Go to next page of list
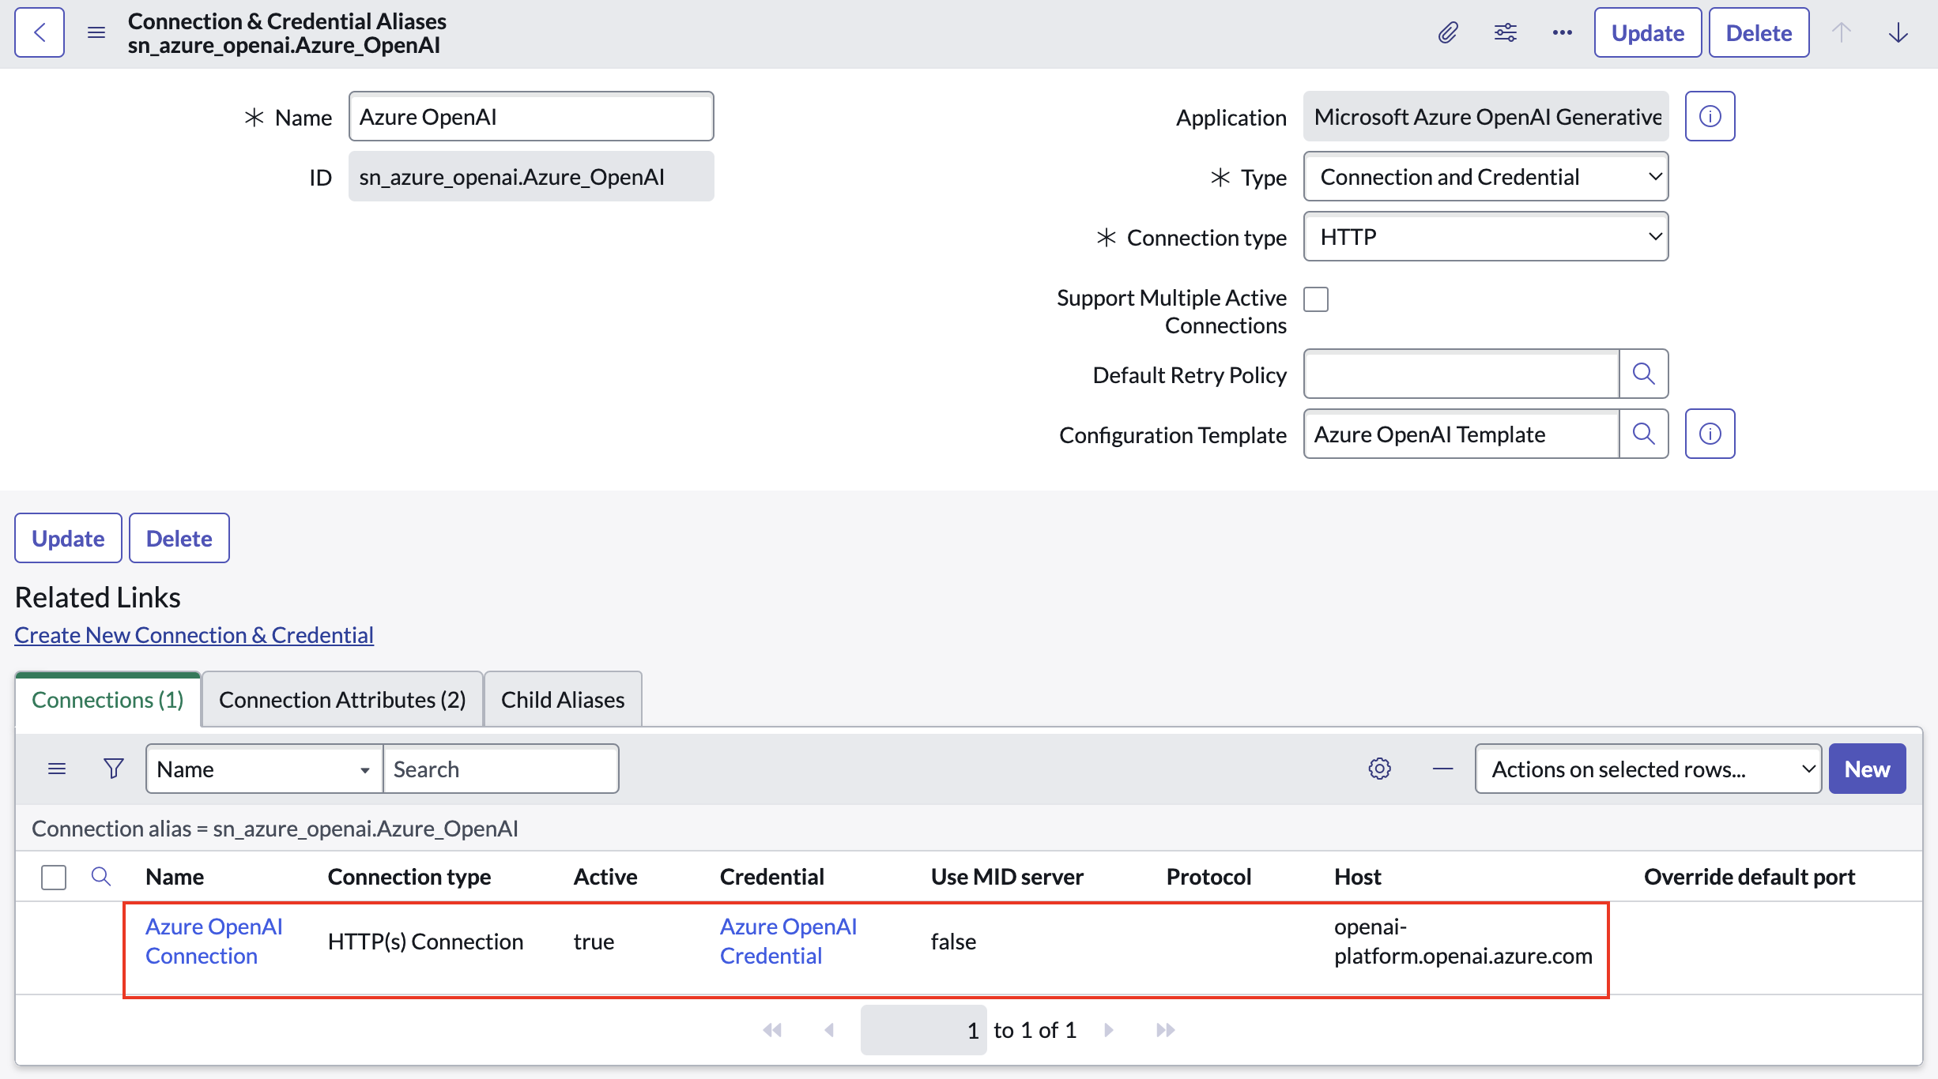The height and width of the screenshot is (1079, 1938). (x=1109, y=1030)
